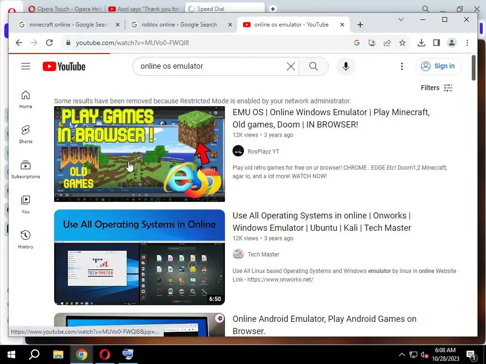Screen dimensions: 486x364
Task: Open Shorts in the sidebar
Action: [26, 135]
